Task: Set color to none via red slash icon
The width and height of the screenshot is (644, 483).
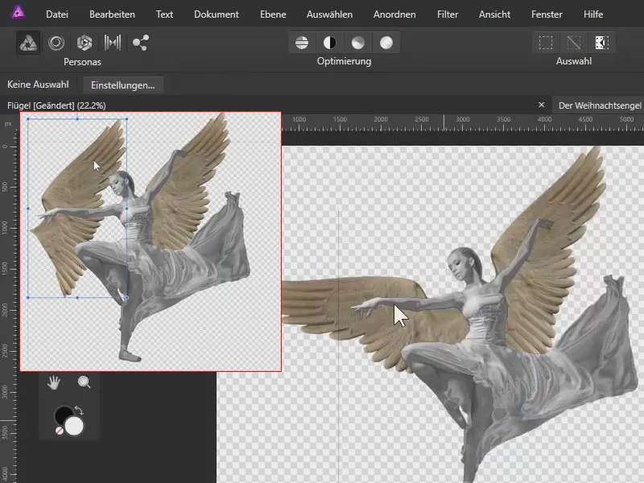Action: (x=59, y=431)
